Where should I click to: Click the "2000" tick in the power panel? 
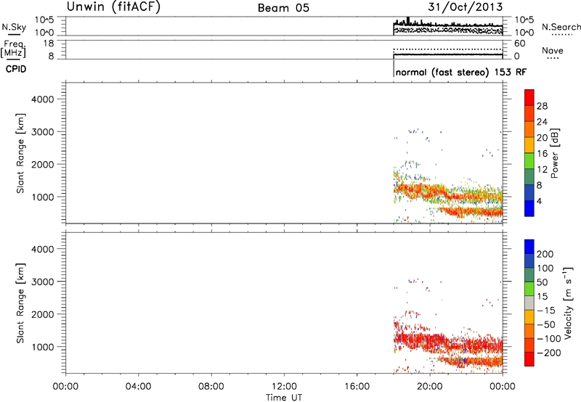coord(43,164)
